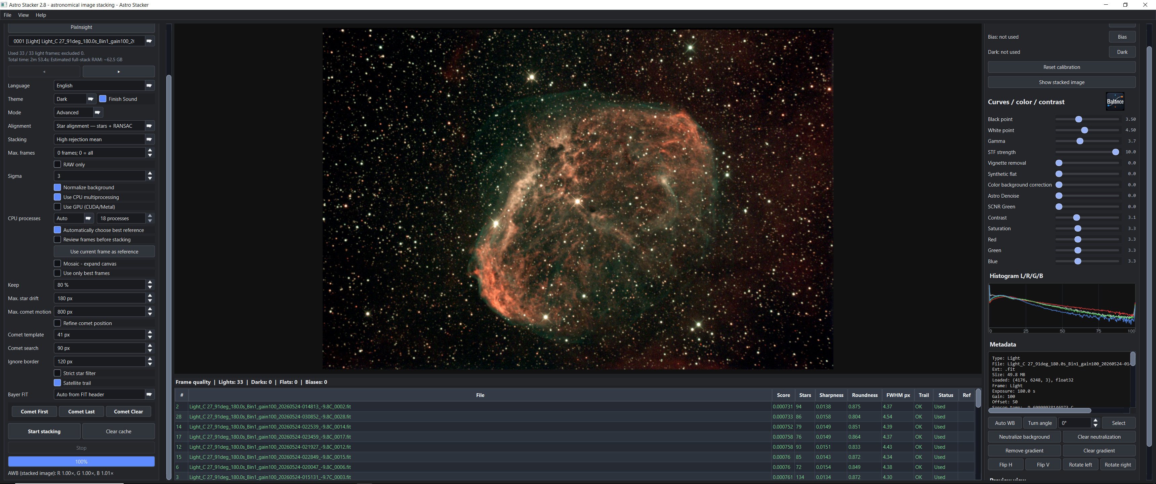This screenshot has height=484, width=1156.
Task: Click the Saturation slider handle
Action: pyautogui.click(x=1077, y=229)
